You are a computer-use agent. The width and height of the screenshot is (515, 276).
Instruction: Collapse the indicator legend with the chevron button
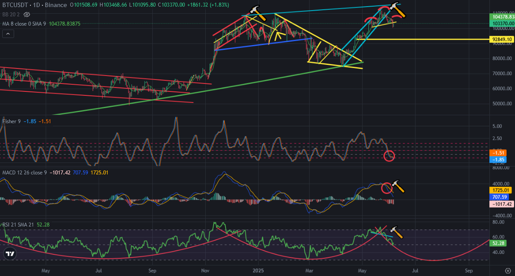pos(8,34)
